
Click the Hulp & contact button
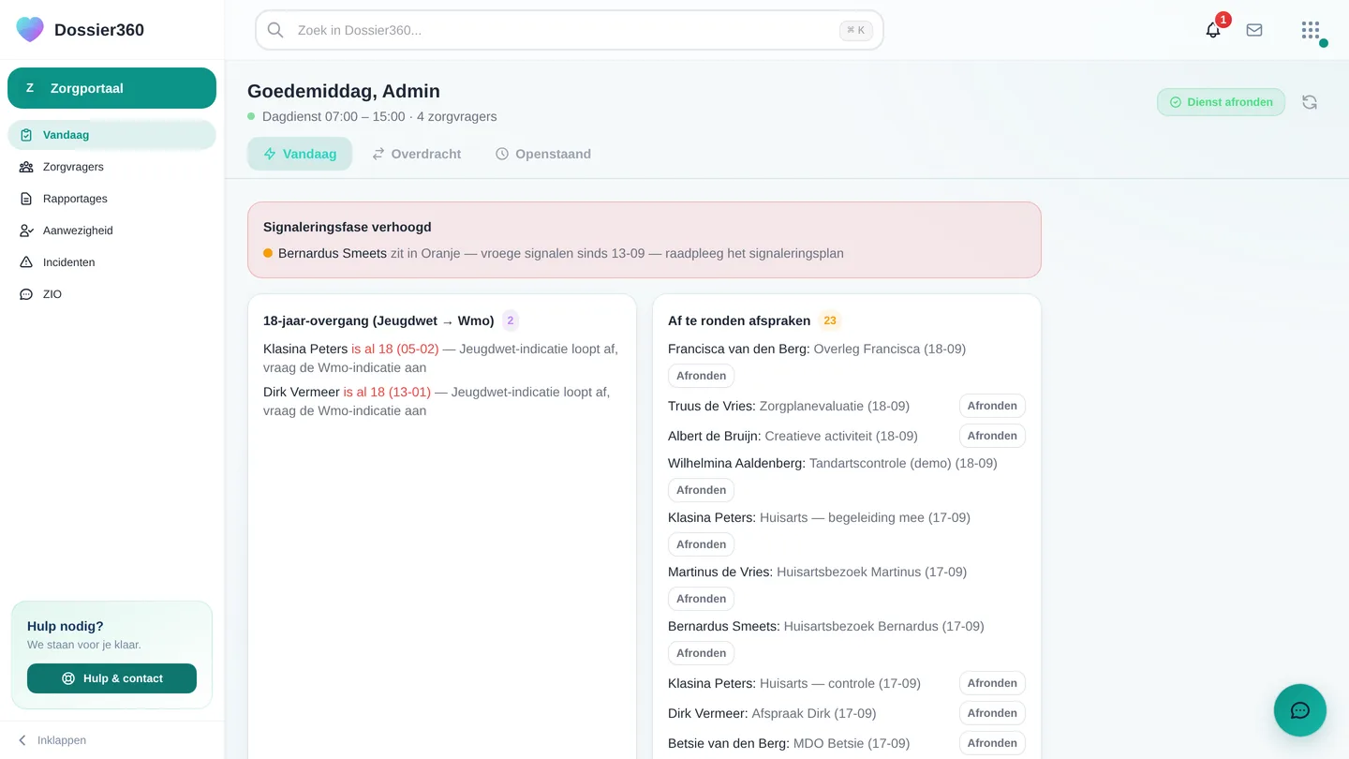111,678
